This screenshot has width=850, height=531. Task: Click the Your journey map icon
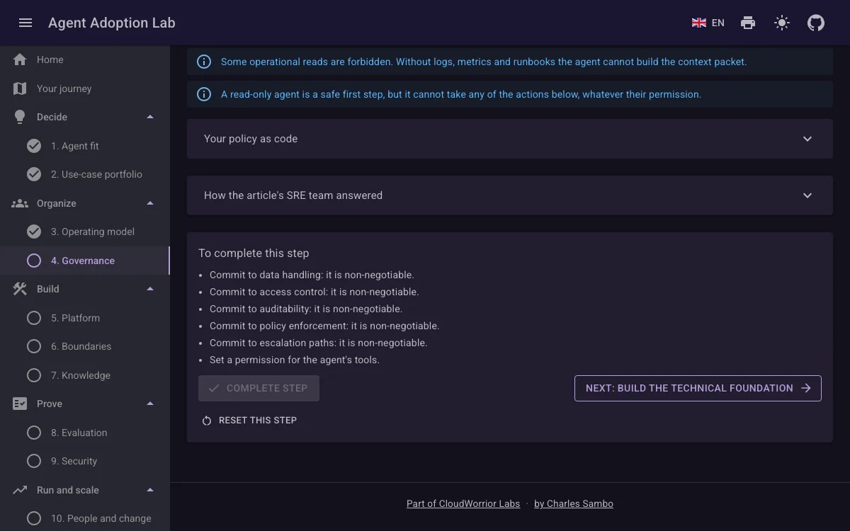point(20,88)
